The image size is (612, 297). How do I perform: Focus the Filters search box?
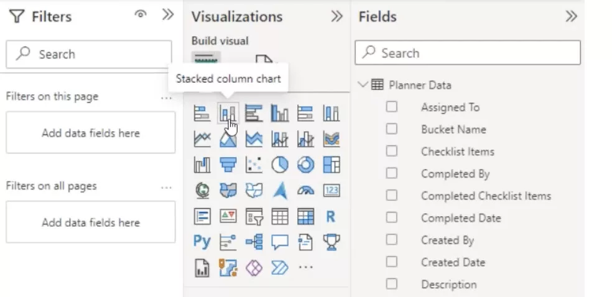tap(88, 54)
